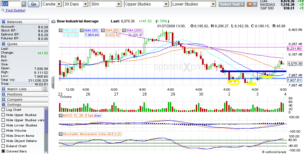Viewport: 304px width, 155px height.
Task: Toggle Hide Volume option
Action: pos(3,131)
